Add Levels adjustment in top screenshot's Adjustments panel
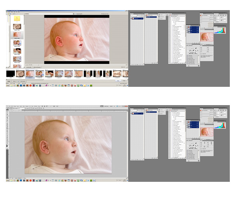Viewport: 238px width, 197px height. 192,48
